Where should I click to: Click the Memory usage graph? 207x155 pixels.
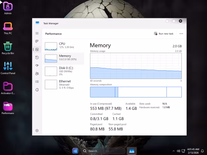136,66
